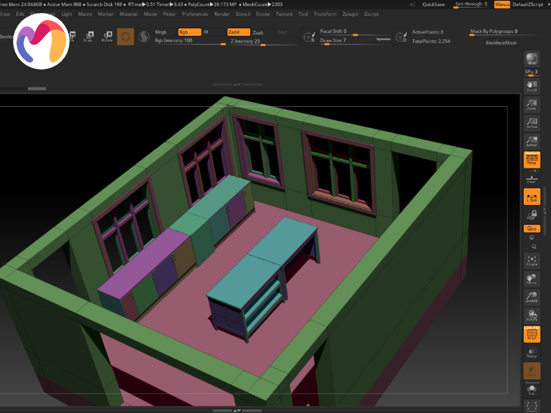Image resolution: width=551 pixels, height=413 pixels.
Task: Expand the Transform palette
Action: pos(325,14)
